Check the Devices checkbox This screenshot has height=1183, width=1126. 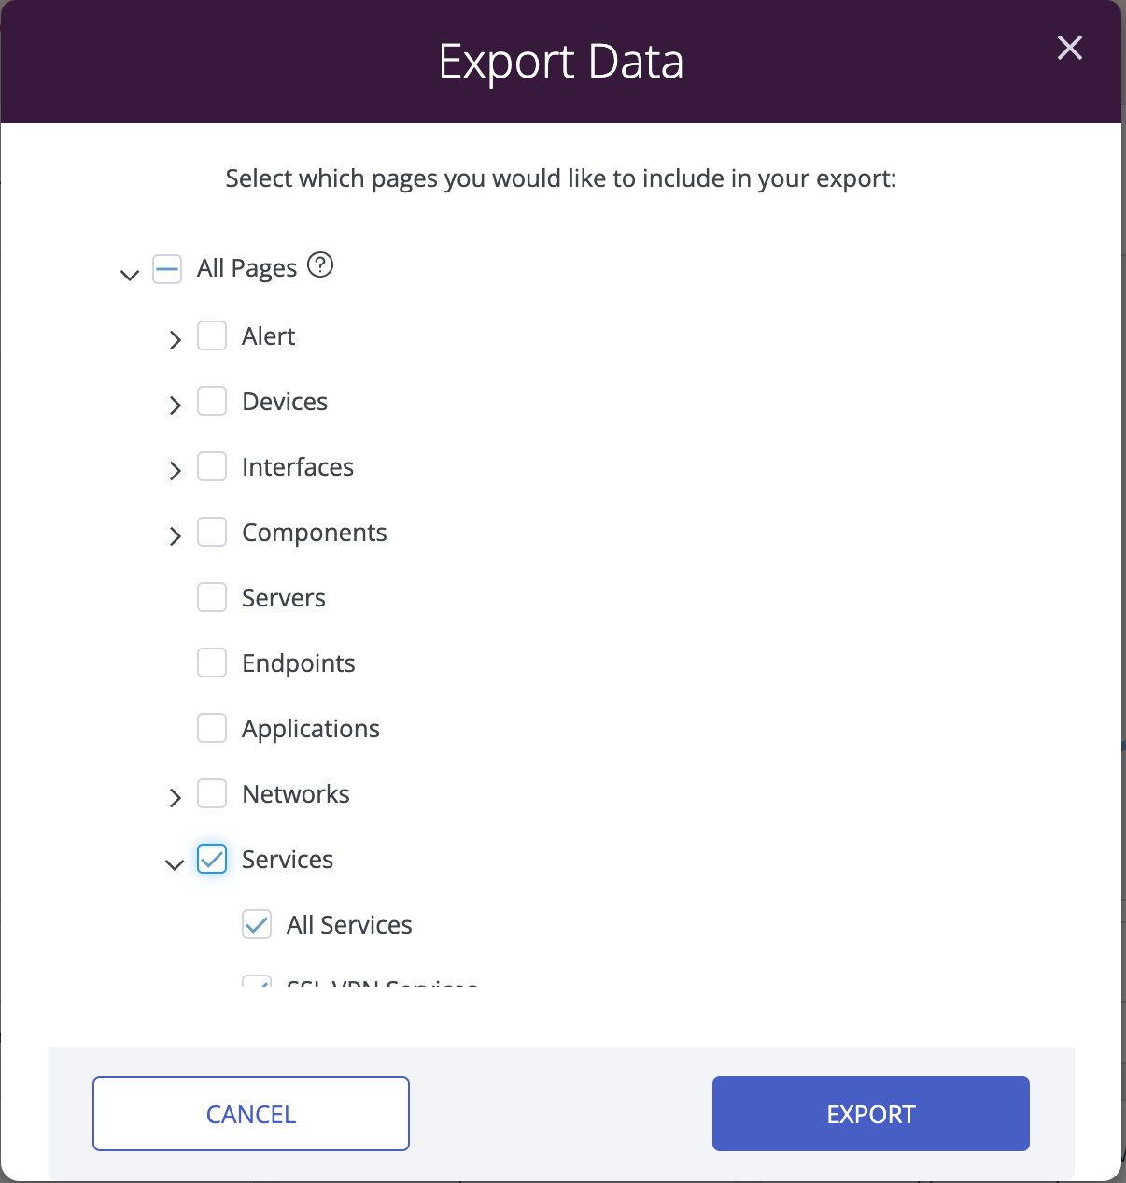(212, 401)
